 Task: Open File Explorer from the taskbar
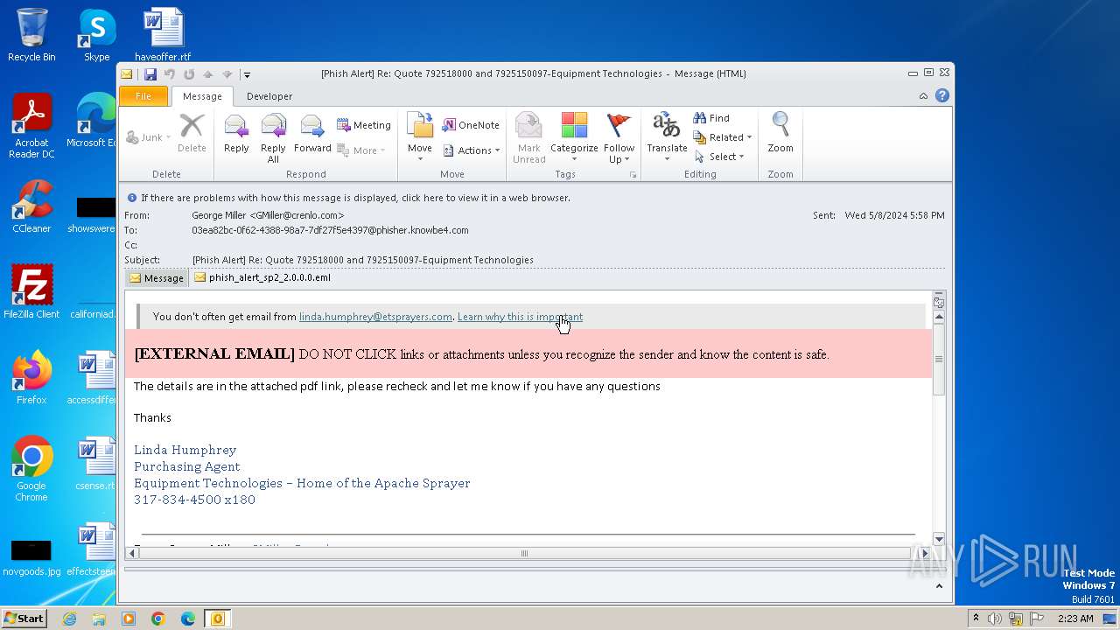coord(99,619)
